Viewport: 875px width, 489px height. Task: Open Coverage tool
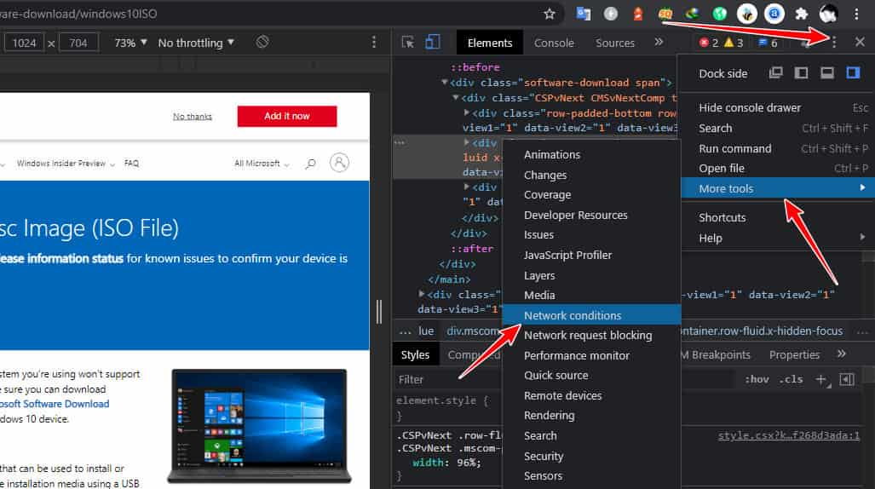click(591, 195)
